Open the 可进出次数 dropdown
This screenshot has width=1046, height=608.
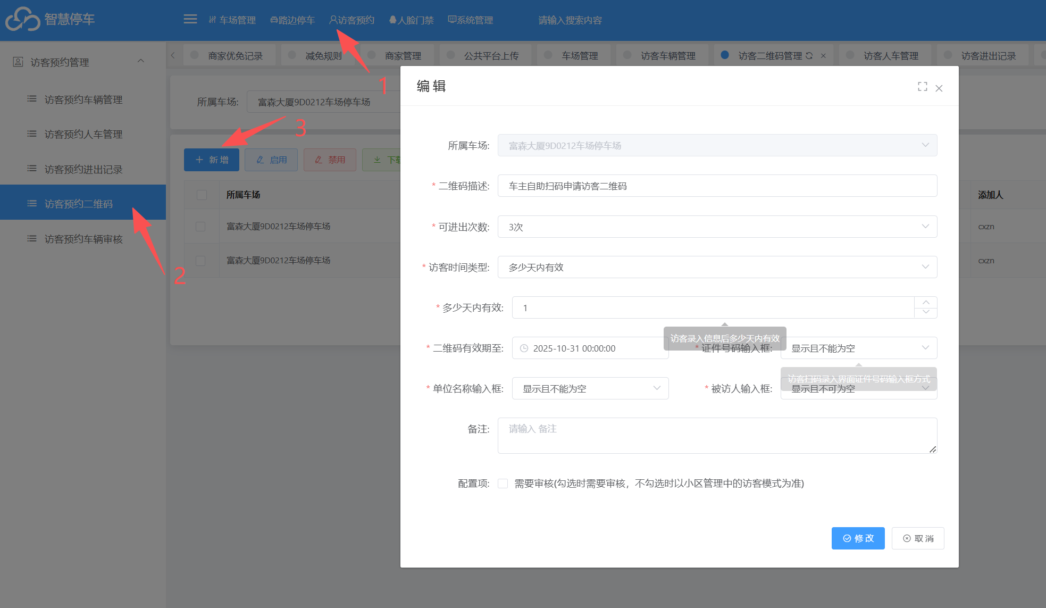[717, 227]
